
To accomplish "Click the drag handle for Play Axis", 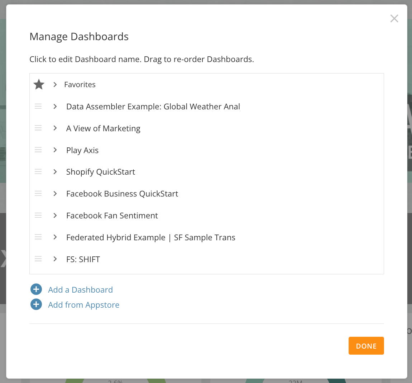I will [x=38, y=150].
